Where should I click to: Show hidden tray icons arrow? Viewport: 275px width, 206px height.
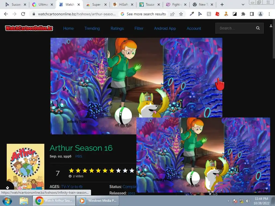(x=228, y=201)
